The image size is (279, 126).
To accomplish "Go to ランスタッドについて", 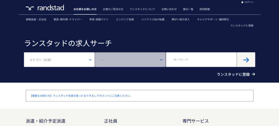I will (142, 9).
